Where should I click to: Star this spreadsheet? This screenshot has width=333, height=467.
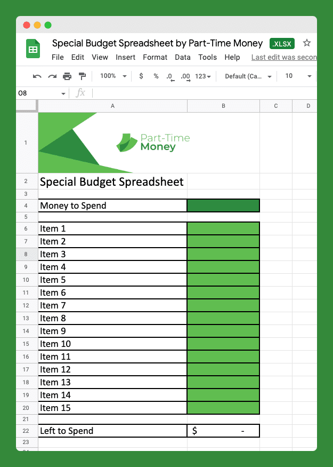[x=307, y=43]
